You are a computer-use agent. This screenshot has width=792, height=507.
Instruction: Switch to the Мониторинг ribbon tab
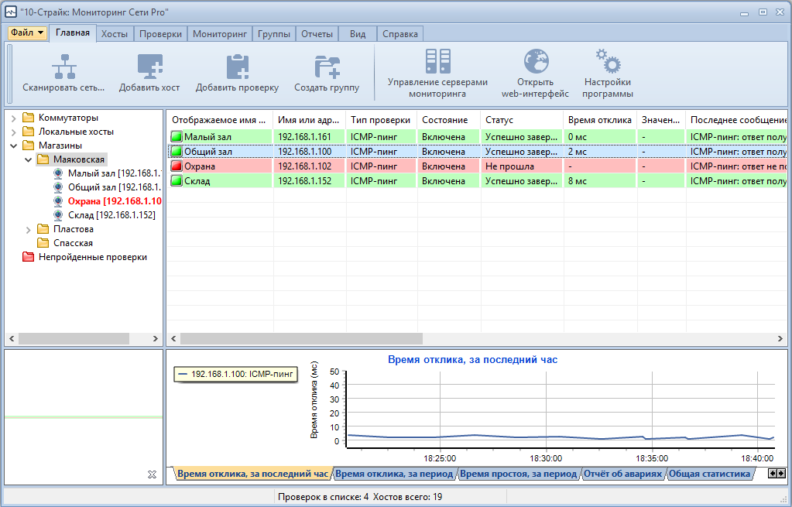[x=219, y=34]
